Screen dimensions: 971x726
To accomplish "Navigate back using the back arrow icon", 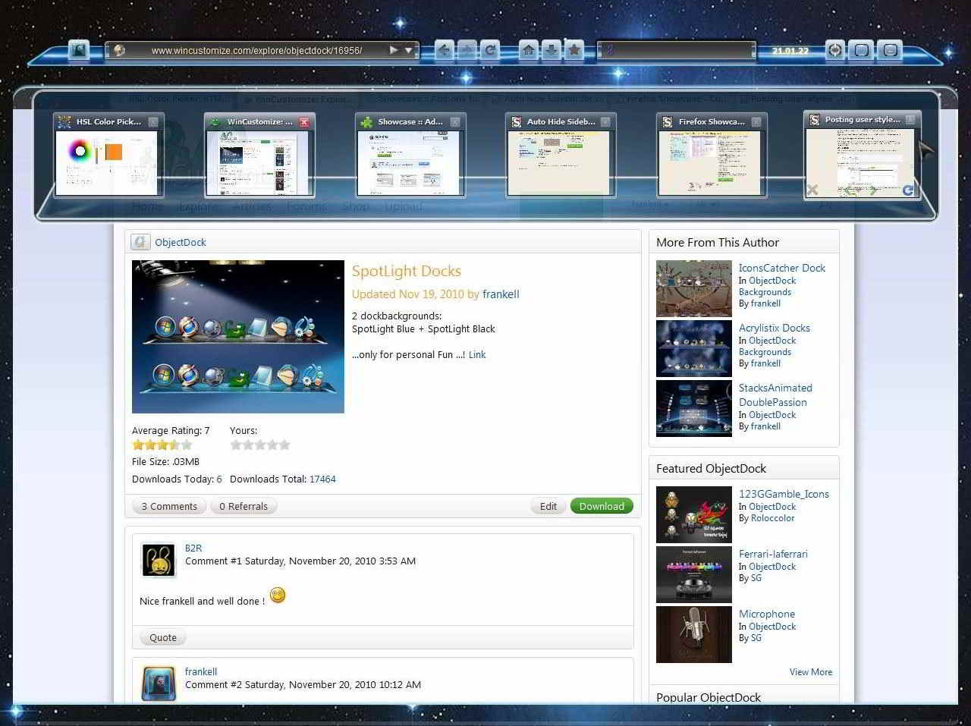I will tap(443, 50).
